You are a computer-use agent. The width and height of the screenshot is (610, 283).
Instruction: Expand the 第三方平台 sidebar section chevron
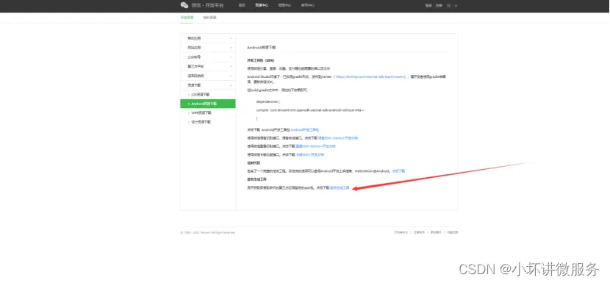point(231,66)
